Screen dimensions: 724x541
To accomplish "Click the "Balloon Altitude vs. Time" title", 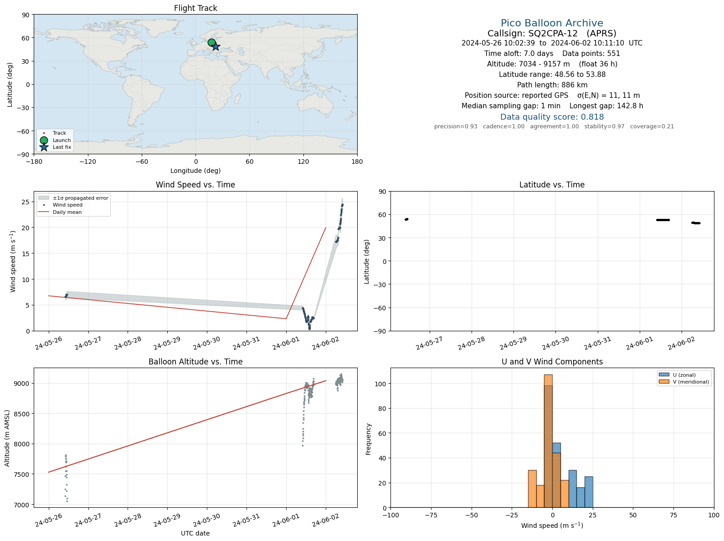I will [x=195, y=362].
